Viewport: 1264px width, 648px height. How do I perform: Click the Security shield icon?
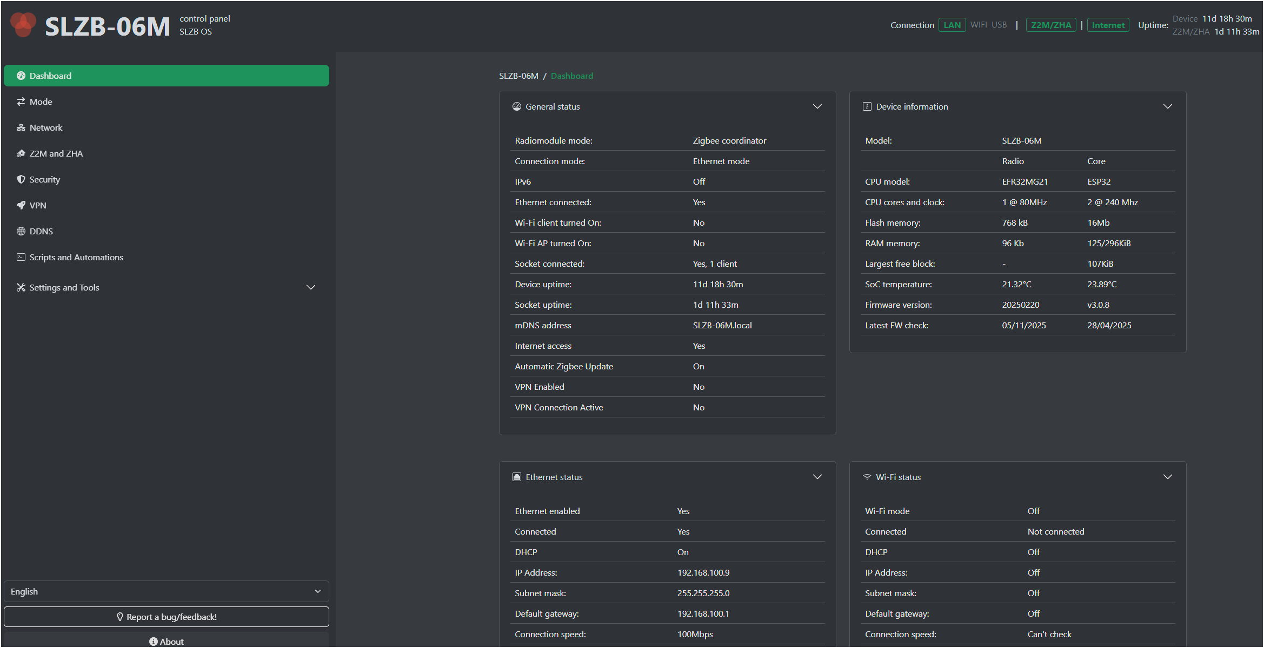[21, 179]
